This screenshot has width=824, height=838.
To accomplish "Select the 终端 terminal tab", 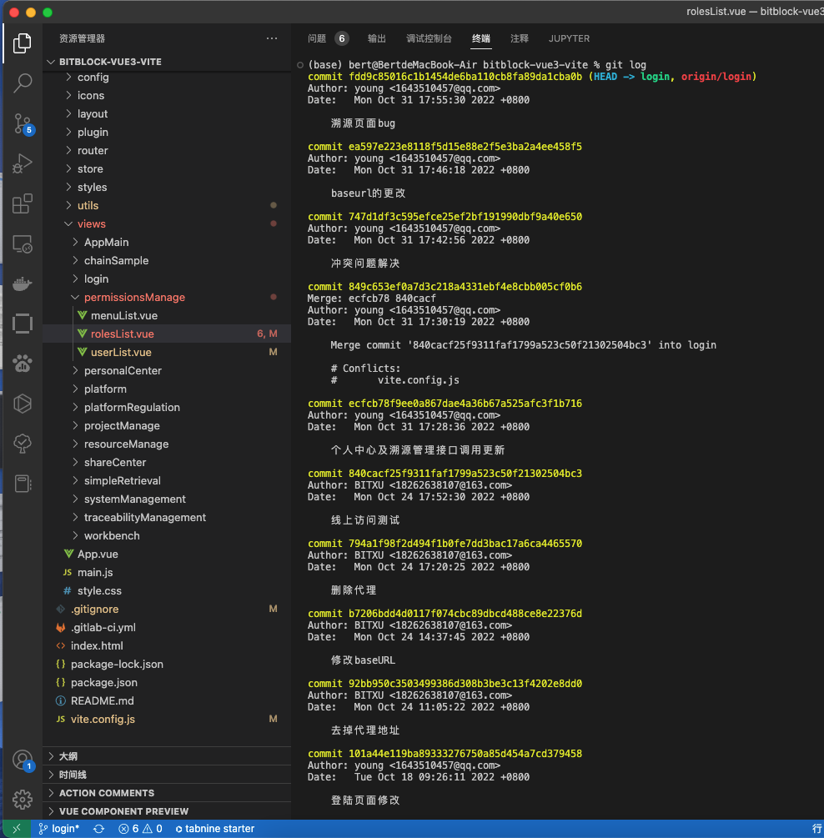I will pos(481,38).
